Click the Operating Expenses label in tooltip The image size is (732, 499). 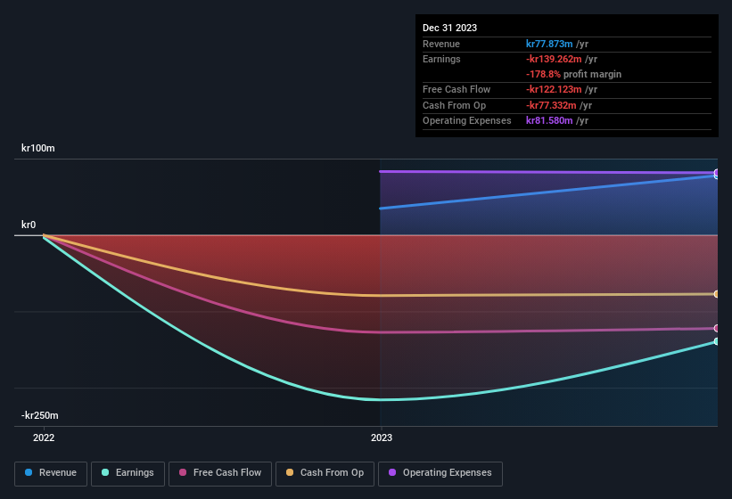[467, 120]
